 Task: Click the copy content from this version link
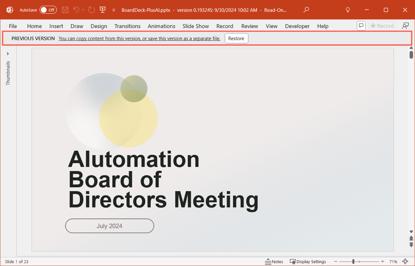pyautogui.click(x=139, y=39)
